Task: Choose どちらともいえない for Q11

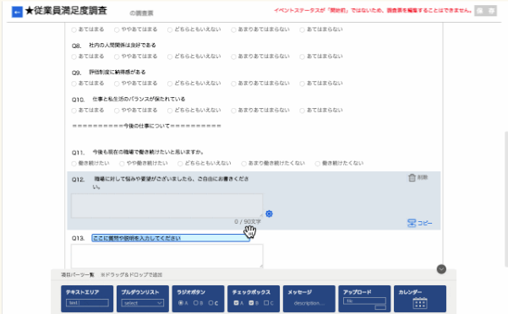Action: point(180,164)
